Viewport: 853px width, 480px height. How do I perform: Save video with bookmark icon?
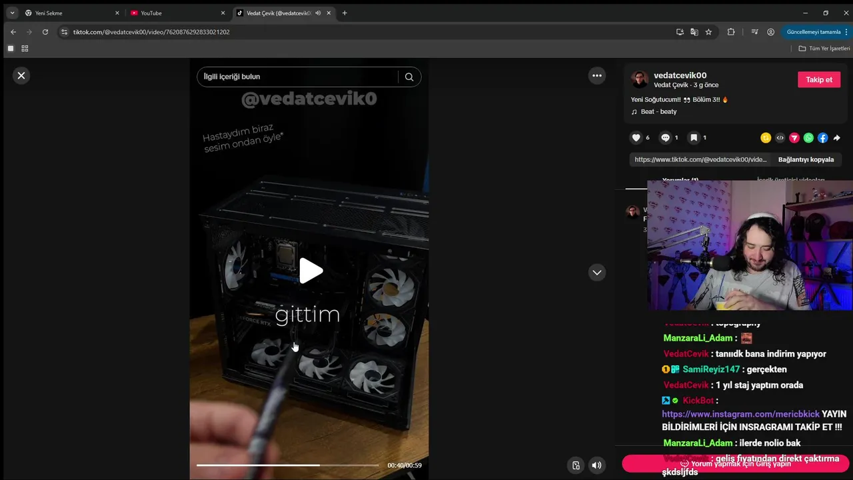point(694,138)
